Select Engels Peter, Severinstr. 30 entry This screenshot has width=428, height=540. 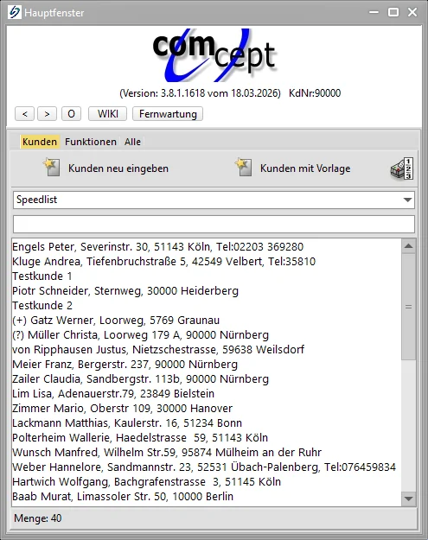pos(207,247)
